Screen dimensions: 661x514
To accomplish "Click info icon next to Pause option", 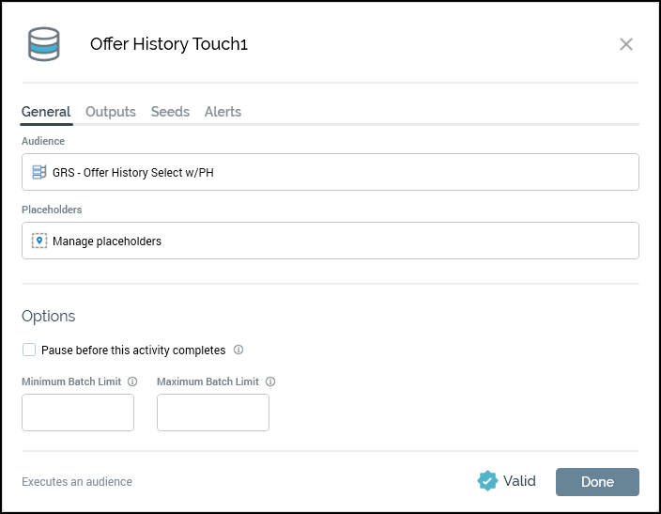I will coord(238,350).
